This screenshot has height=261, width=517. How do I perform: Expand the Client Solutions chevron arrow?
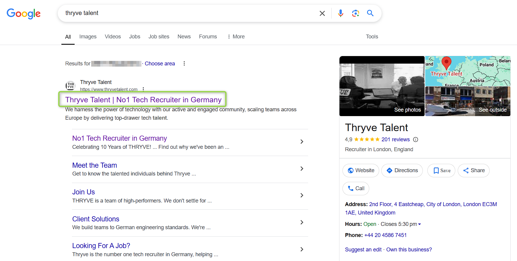tap(302, 222)
